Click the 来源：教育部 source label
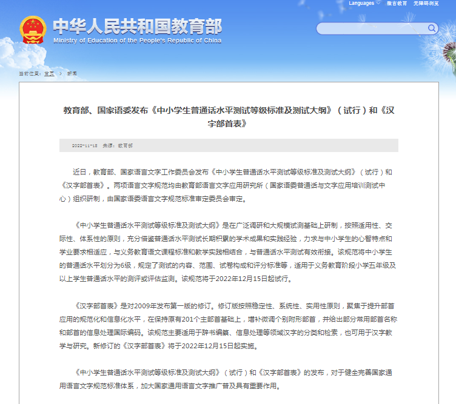 (118, 146)
